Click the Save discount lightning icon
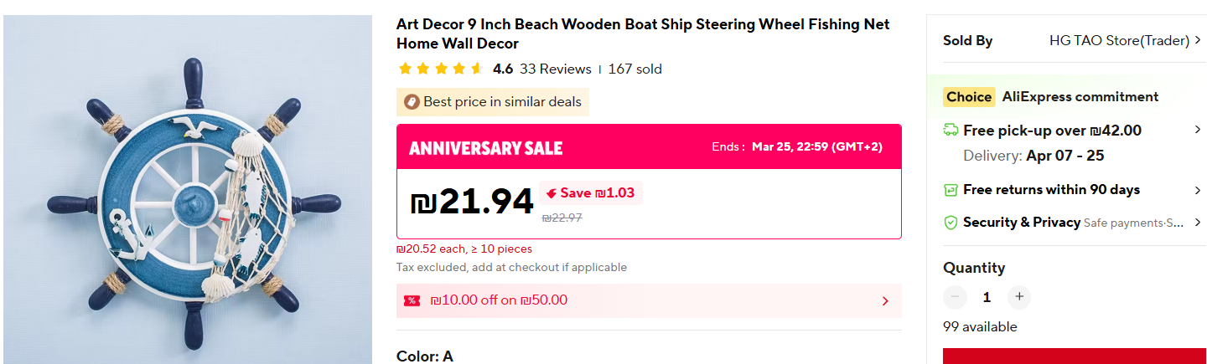 coord(551,193)
